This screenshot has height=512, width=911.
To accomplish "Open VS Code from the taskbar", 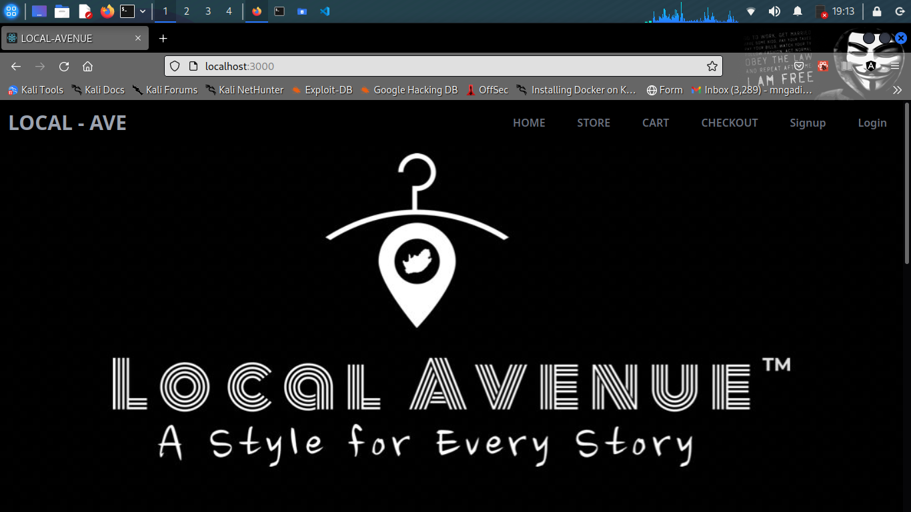I will pyautogui.click(x=324, y=11).
